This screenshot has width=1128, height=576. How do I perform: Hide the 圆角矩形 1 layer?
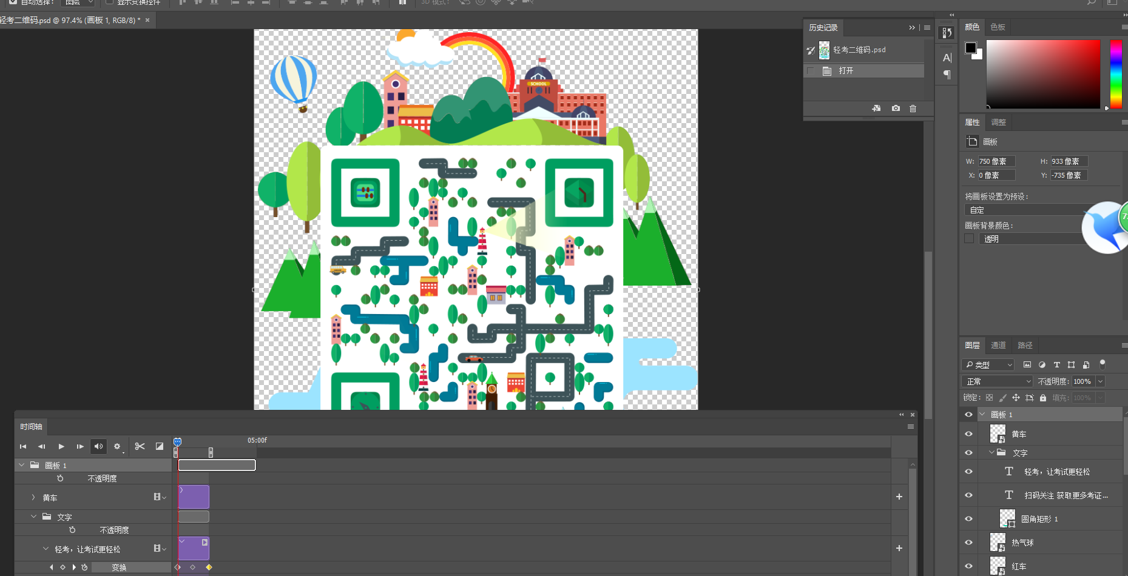968,519
